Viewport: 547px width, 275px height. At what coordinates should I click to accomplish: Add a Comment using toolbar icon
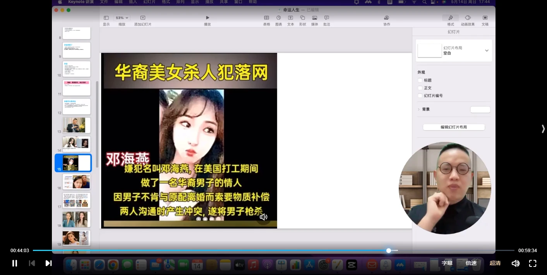pos(326,18)
